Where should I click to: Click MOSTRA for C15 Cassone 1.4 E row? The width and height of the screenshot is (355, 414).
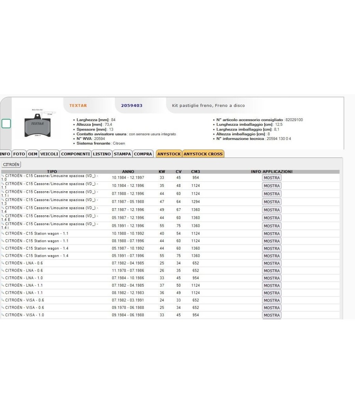(x=271, y=218)
